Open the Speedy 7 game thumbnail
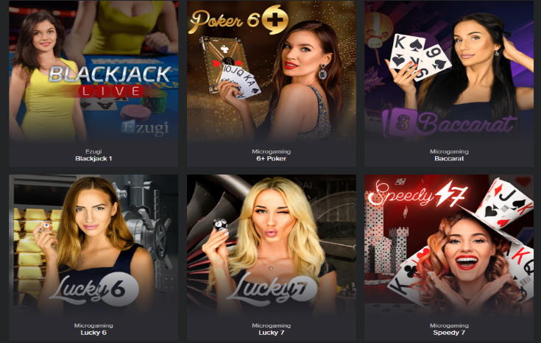 (x=449, y=245)
